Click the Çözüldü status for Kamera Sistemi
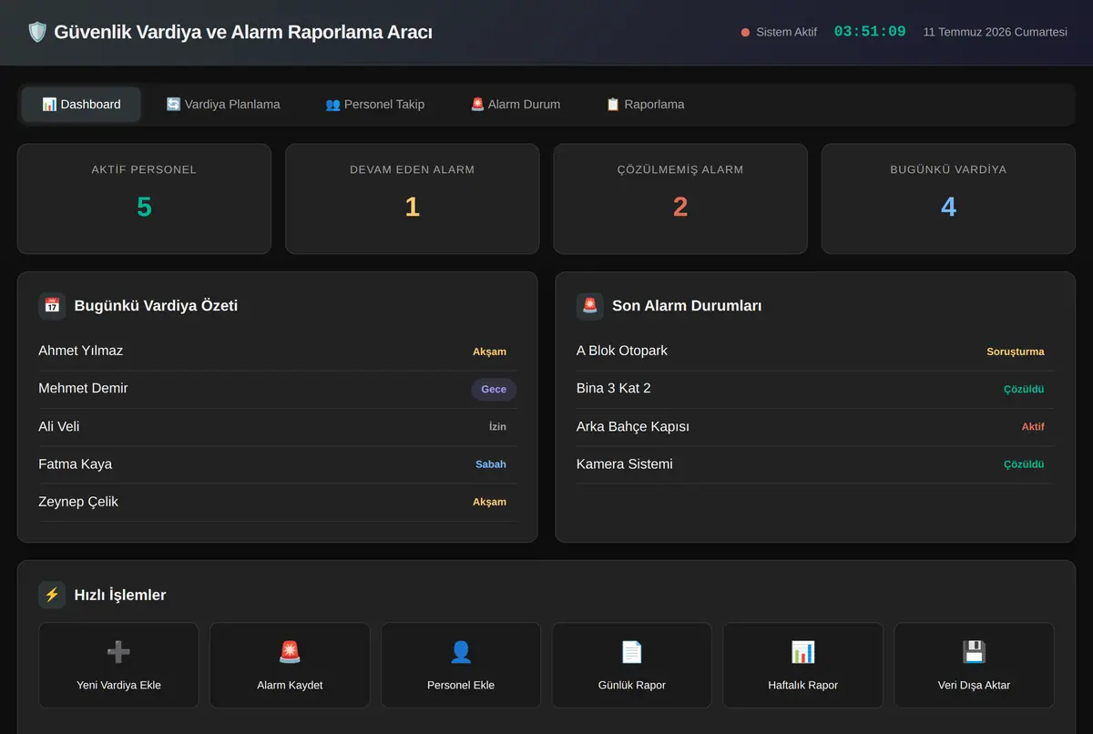 tap(1024, 464)
